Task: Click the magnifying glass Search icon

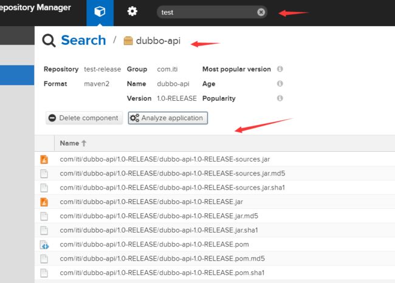Action: pyautogui.click(x=49, y=41)
